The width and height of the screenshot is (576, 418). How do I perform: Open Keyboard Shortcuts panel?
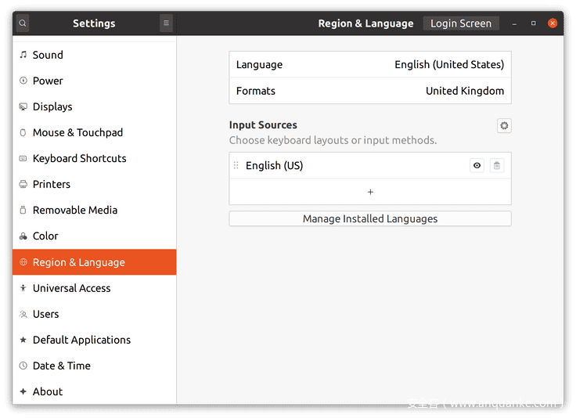tap(79, 158)
